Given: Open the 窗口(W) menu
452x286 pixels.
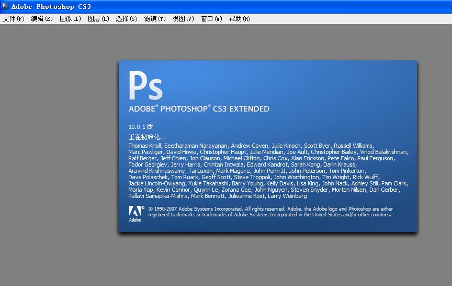Looking at the screenshot, I should coord(211,19).
